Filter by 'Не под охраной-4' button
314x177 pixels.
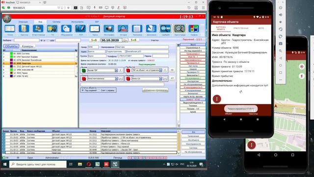tap(193, 51)
